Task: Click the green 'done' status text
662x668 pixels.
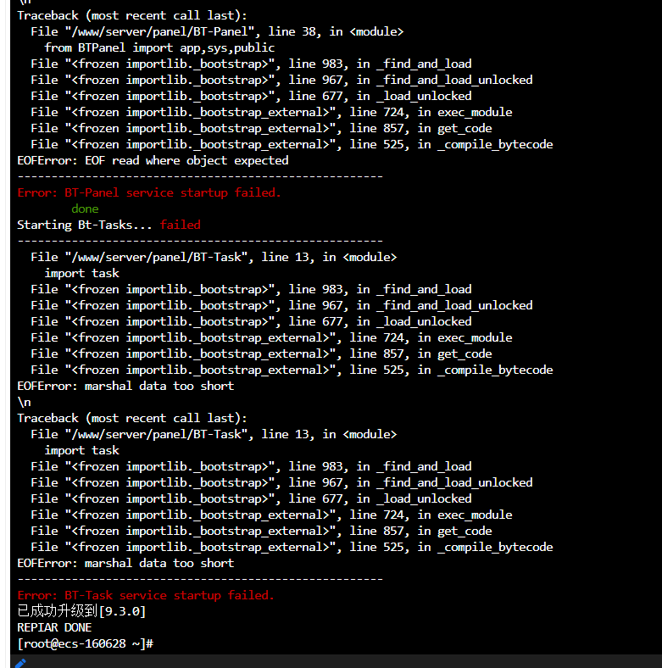Action: 85,209
